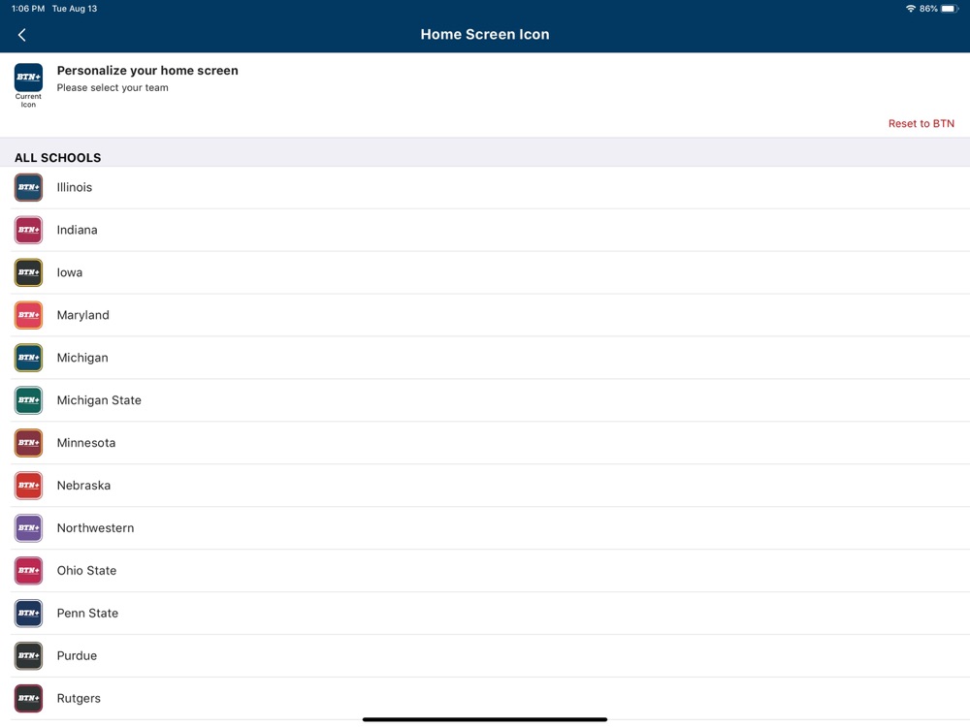Image resolution: width=970 pixels, height=727 pixels.
Task: Tap the back arrow in header
Action: tap(22, 35)
